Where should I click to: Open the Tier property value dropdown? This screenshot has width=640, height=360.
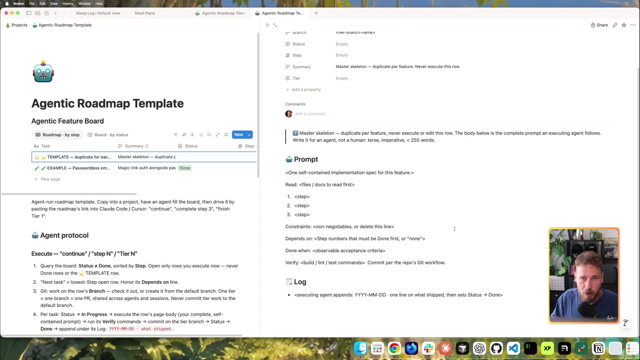point(342,78)
